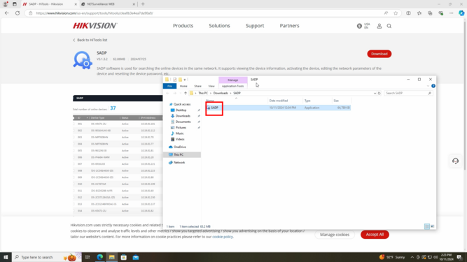Click the globe region selector icon
Viewport: 467px width, 262px height.
pos(359,26)
